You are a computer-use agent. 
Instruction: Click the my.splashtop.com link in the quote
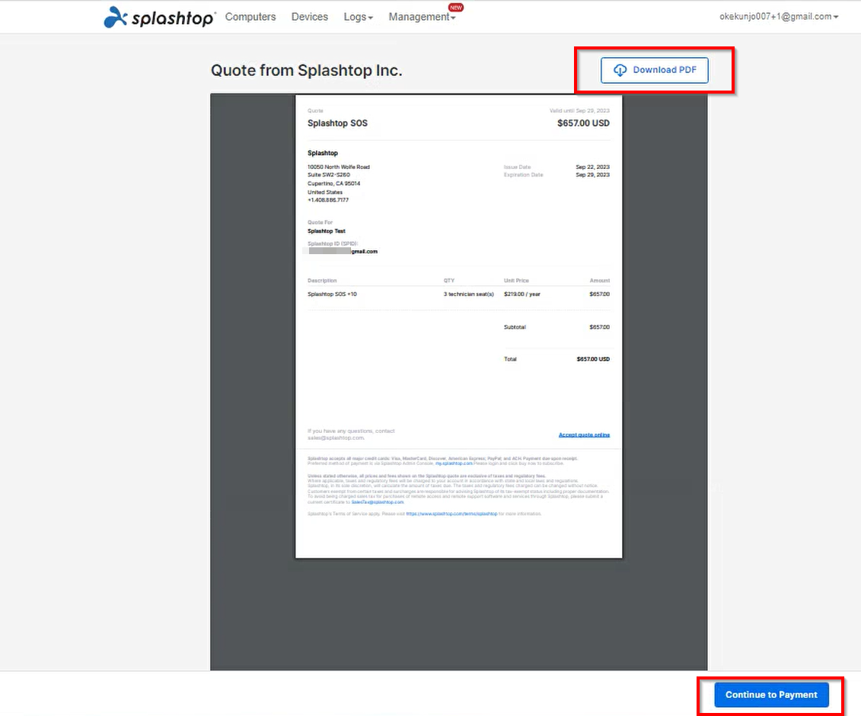tap(454, 463)
